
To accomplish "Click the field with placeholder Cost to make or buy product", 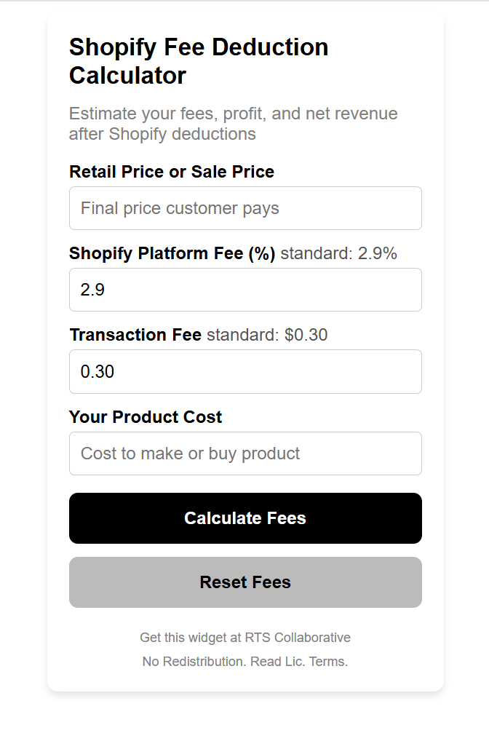I will [245, 453].
